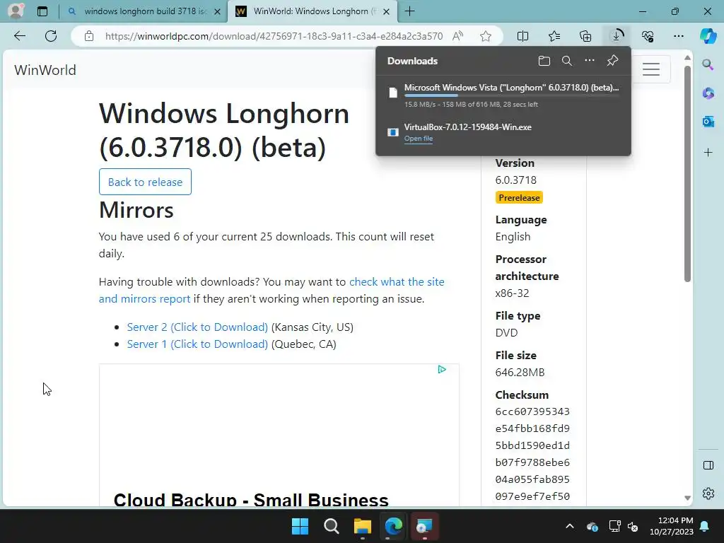
Task: Open the Windows Start menu
Action: tap(300, 526)
